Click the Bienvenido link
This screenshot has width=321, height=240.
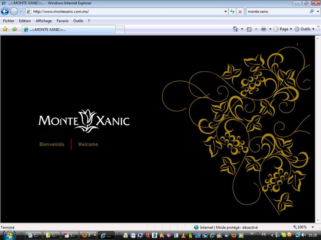pos(52,144)
